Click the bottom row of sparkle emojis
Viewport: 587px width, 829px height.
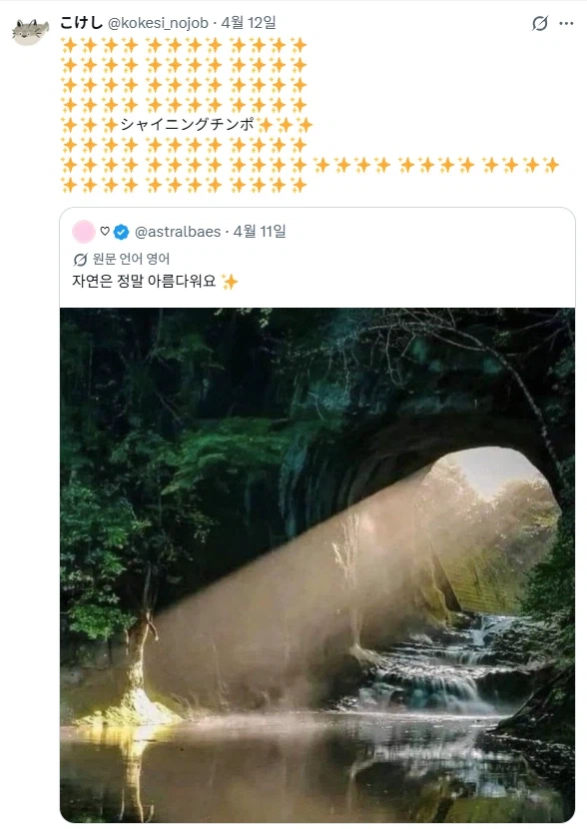[184, 185]
